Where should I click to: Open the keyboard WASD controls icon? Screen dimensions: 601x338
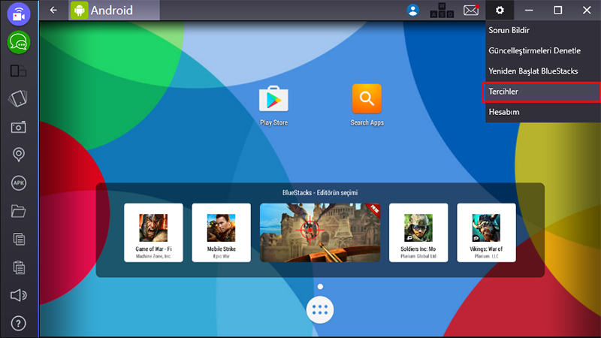(441, 11)
